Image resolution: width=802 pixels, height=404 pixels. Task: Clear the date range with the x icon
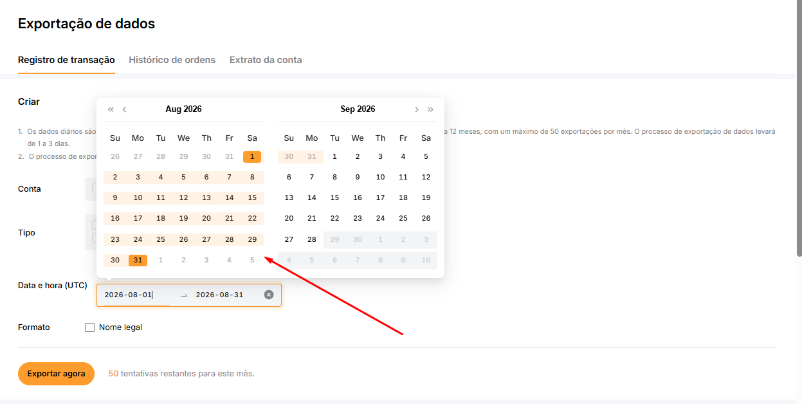coord(269,295)
